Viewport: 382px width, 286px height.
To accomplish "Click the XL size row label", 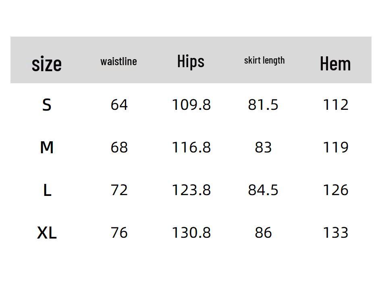I will [x=47, y=233].
